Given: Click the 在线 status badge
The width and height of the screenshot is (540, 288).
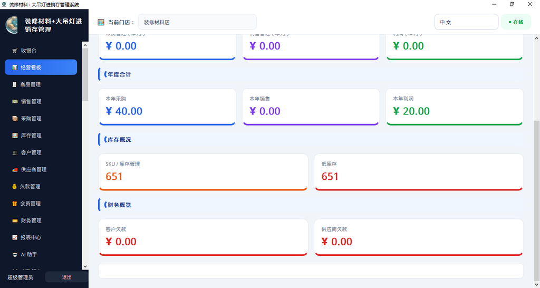Looking at the screenshot, I should click(516, 22).
